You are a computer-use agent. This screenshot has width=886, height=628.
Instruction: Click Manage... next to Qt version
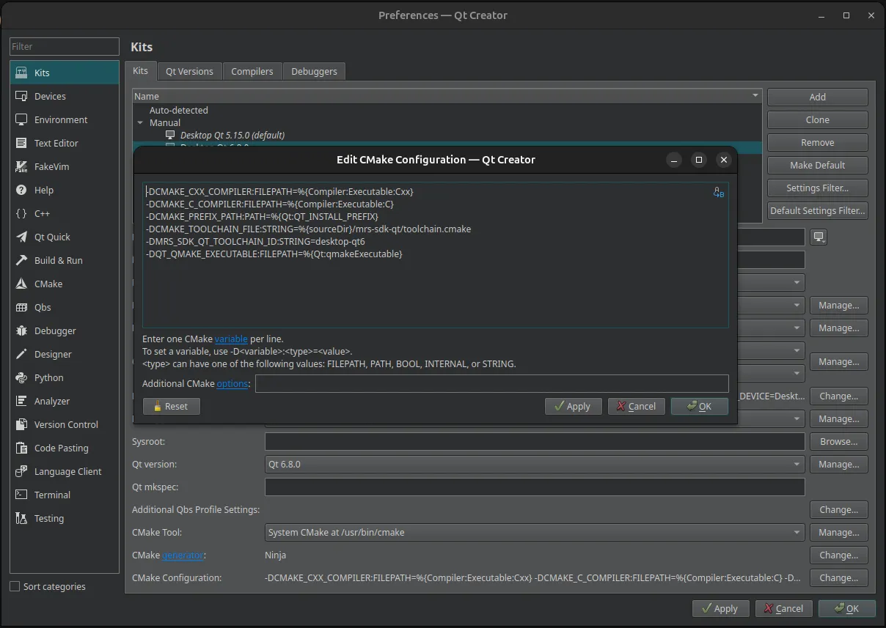click(x=839, y=464)
